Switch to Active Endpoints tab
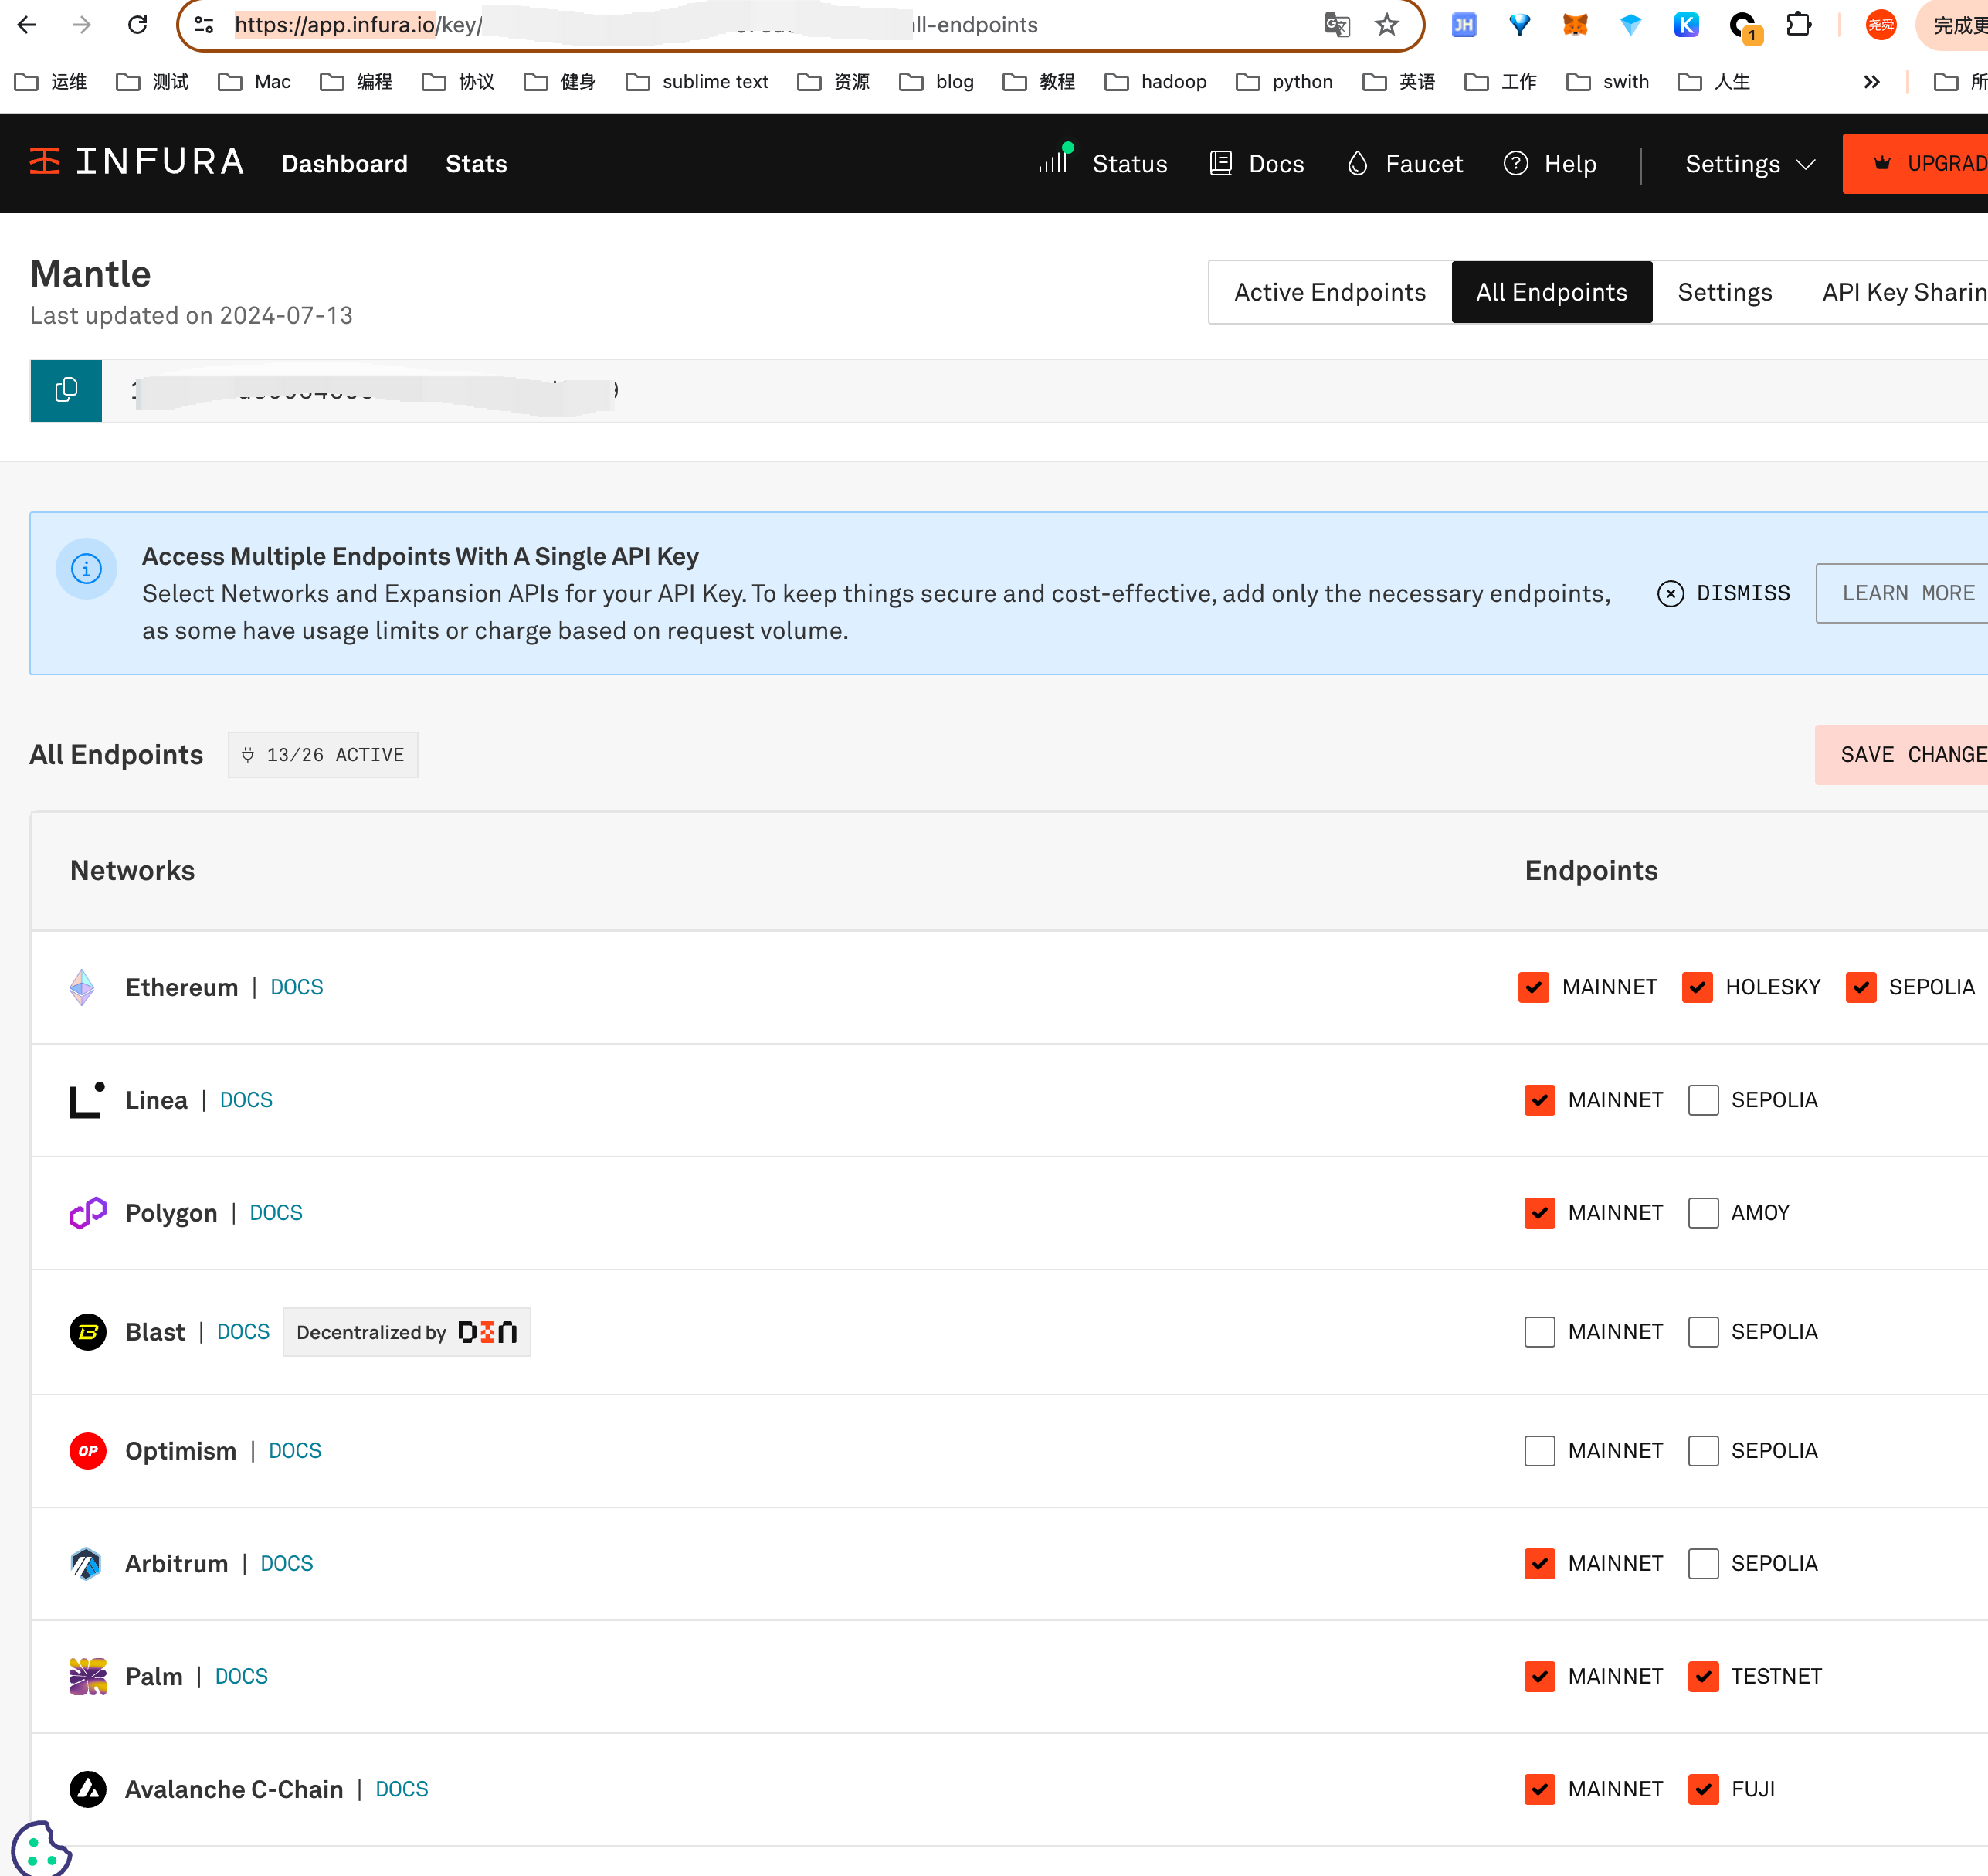This screenshot has width=1988, height=1876. [1329, 292]
